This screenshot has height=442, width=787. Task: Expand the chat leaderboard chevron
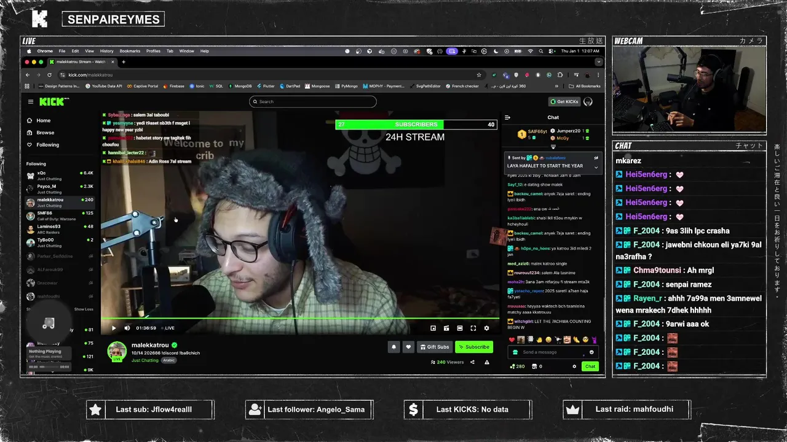coord(553,147)
